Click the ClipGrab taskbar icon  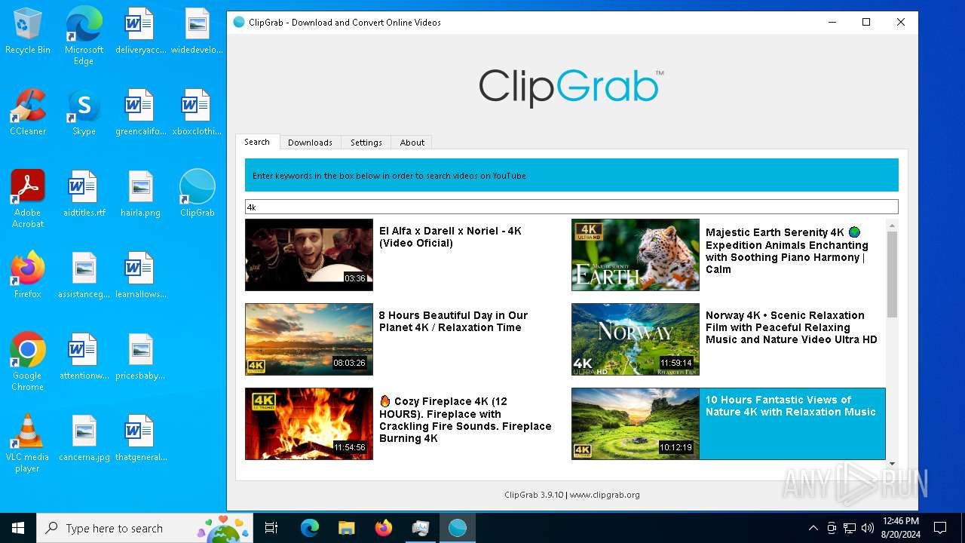pos(457,528)
